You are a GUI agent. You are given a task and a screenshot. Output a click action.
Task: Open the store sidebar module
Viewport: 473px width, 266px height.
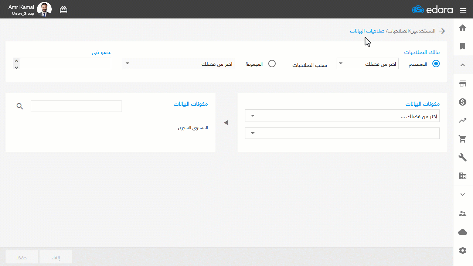[463, 83]
